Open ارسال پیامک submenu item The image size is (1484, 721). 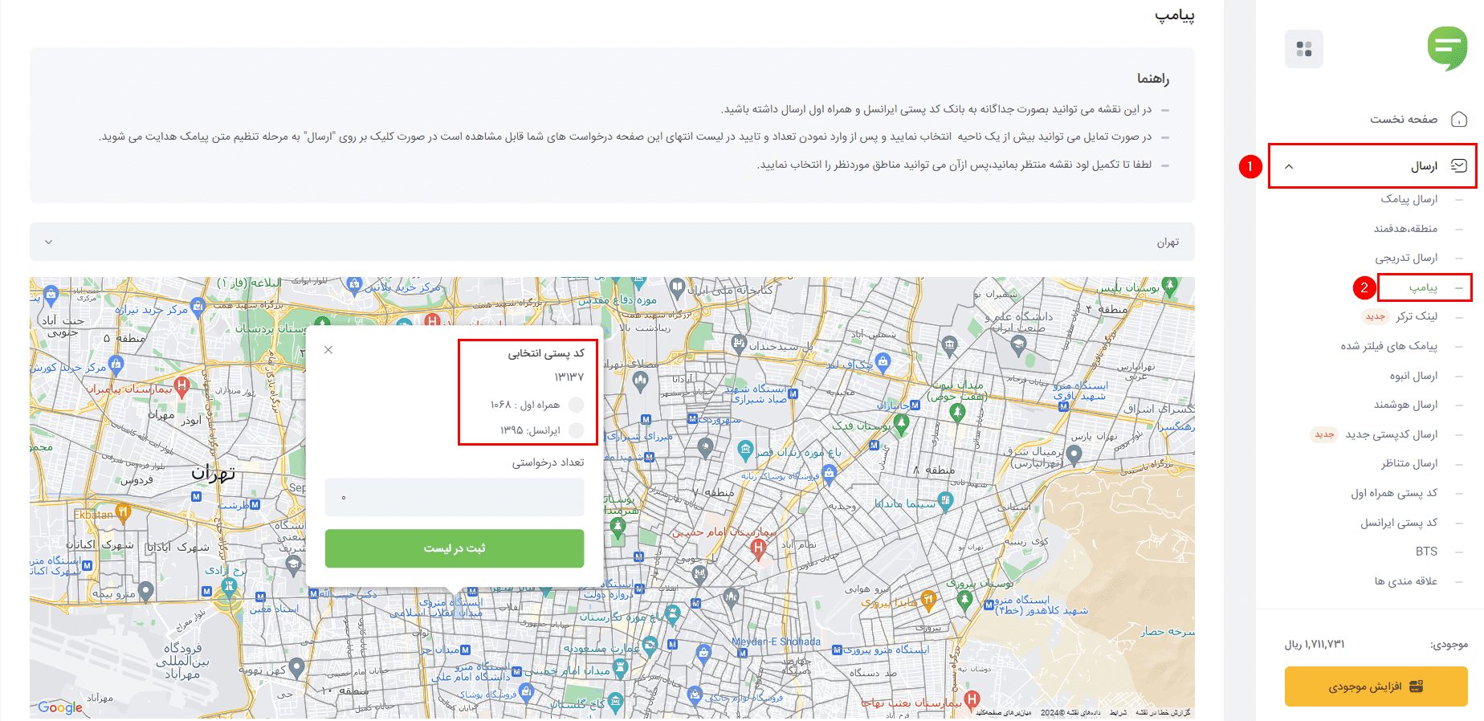1409,198
